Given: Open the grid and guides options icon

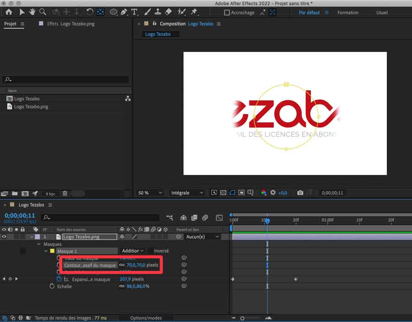Looking at the screenshot, I should coord(250,193).
